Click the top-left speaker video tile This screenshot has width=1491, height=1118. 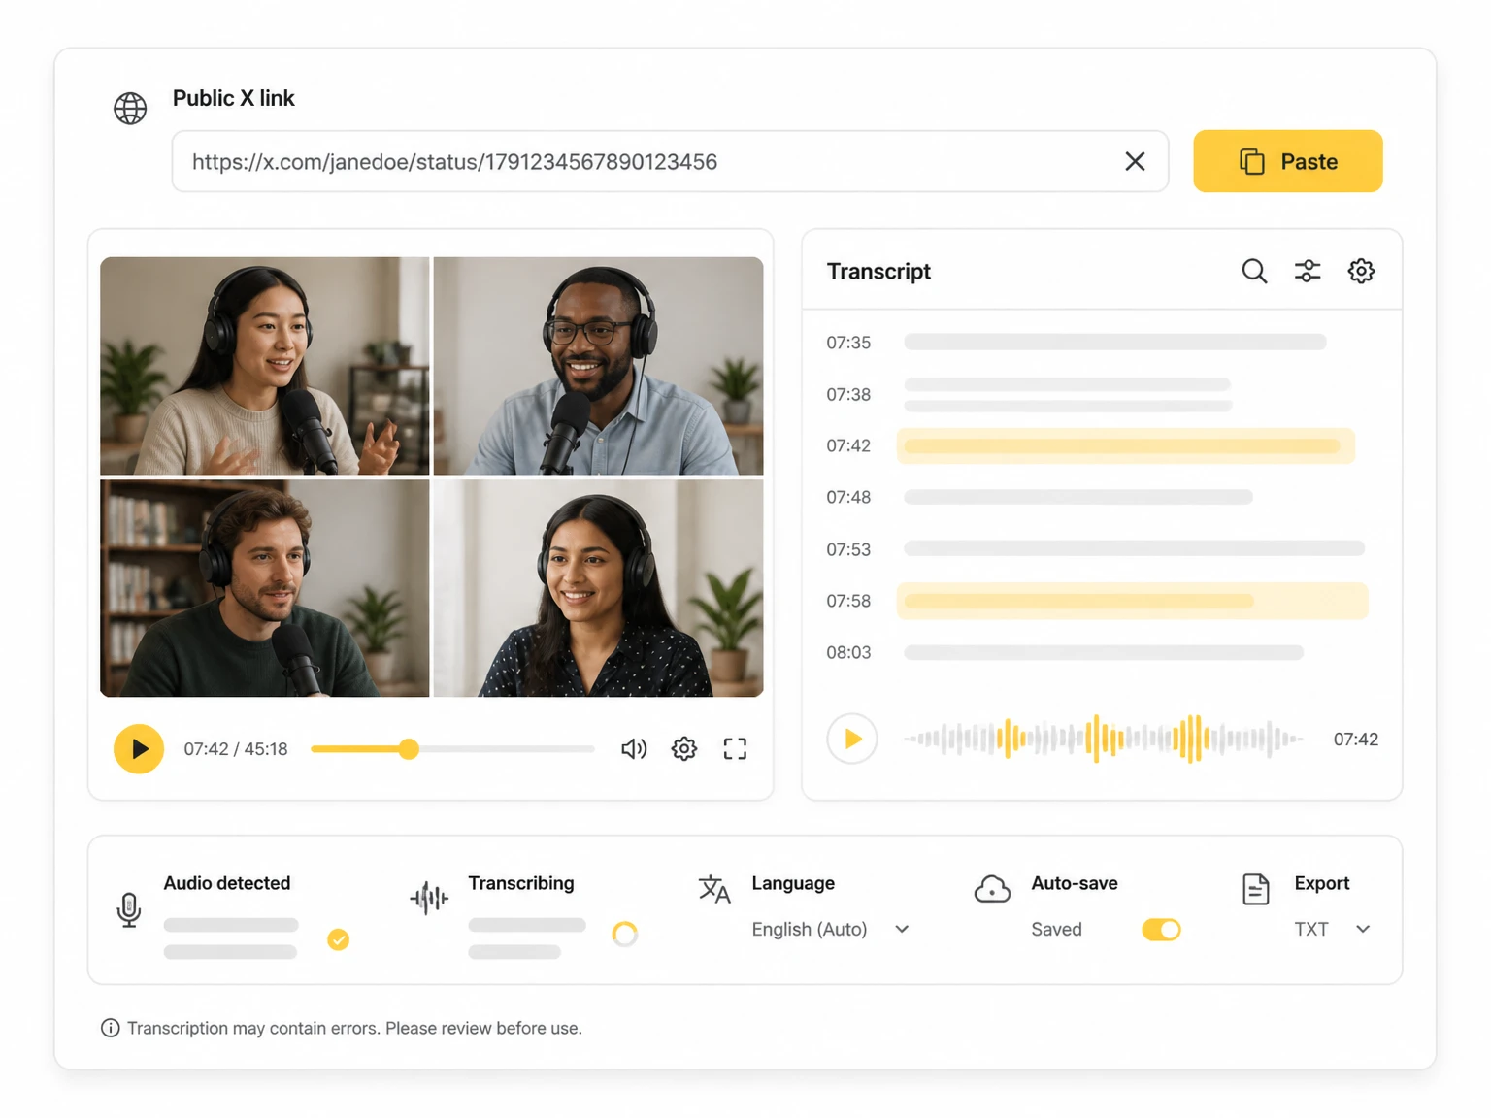click(264, 366)
